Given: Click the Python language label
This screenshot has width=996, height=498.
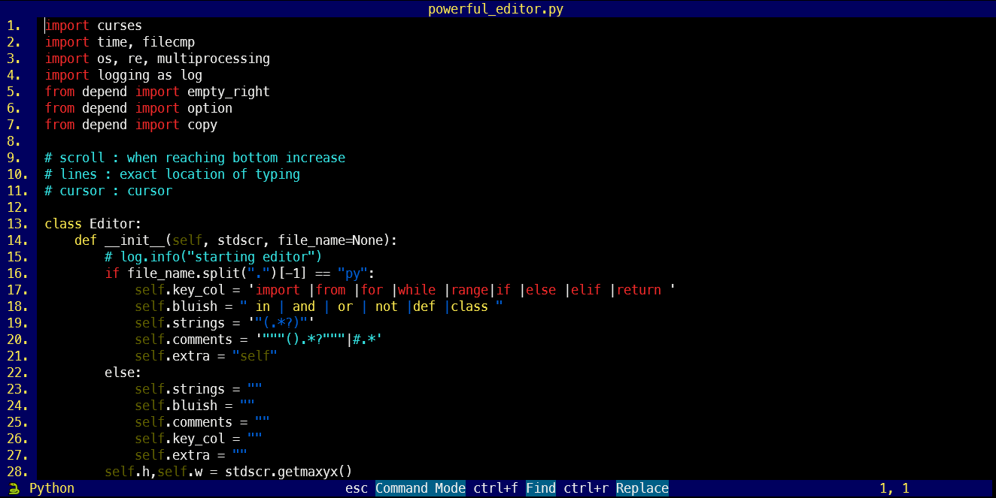Looking at the screenshot, I should click(52, 488).
